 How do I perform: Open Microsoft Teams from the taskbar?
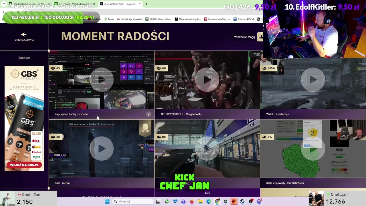pos(183,201)
